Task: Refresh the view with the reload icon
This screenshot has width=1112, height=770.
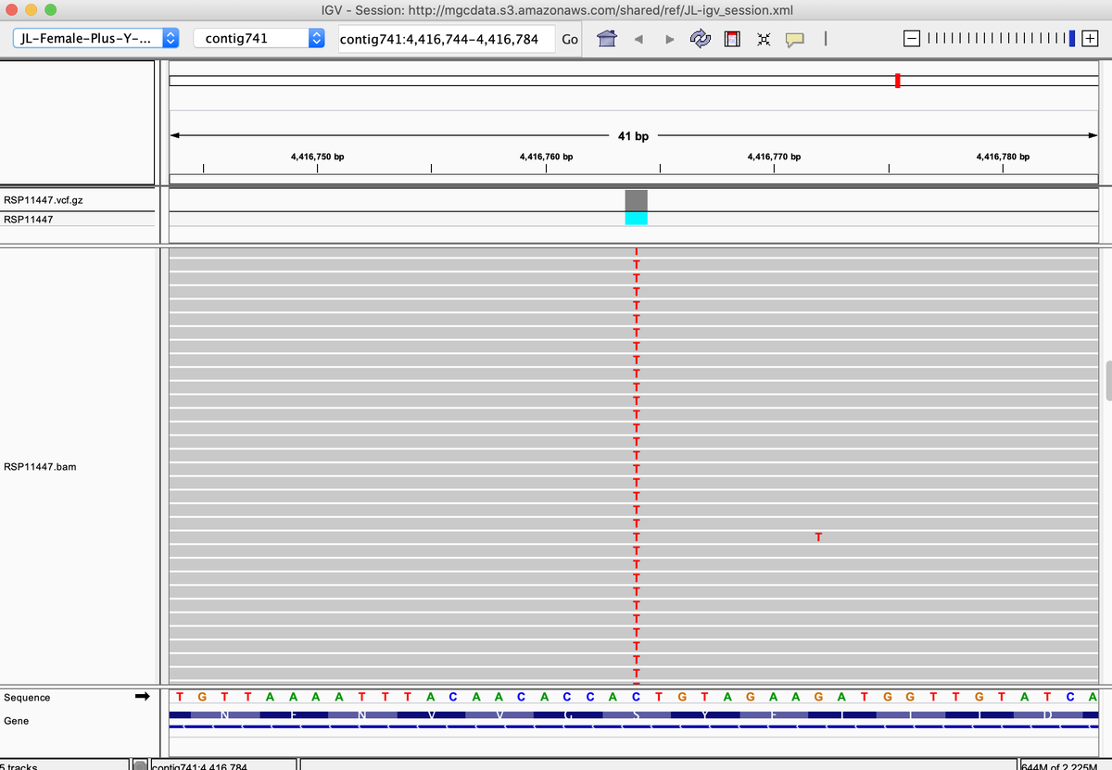Action: [x=701, y=39]
